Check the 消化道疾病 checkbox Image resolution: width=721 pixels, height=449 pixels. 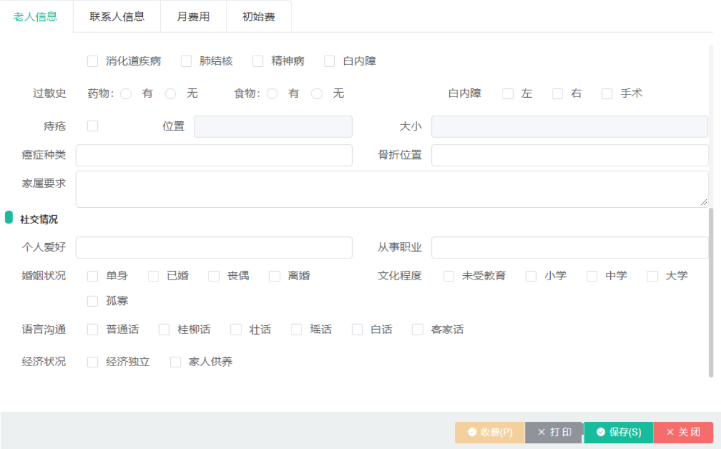(92, 61)
